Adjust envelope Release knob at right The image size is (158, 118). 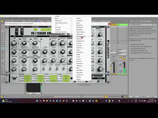[x=100, y=60]
